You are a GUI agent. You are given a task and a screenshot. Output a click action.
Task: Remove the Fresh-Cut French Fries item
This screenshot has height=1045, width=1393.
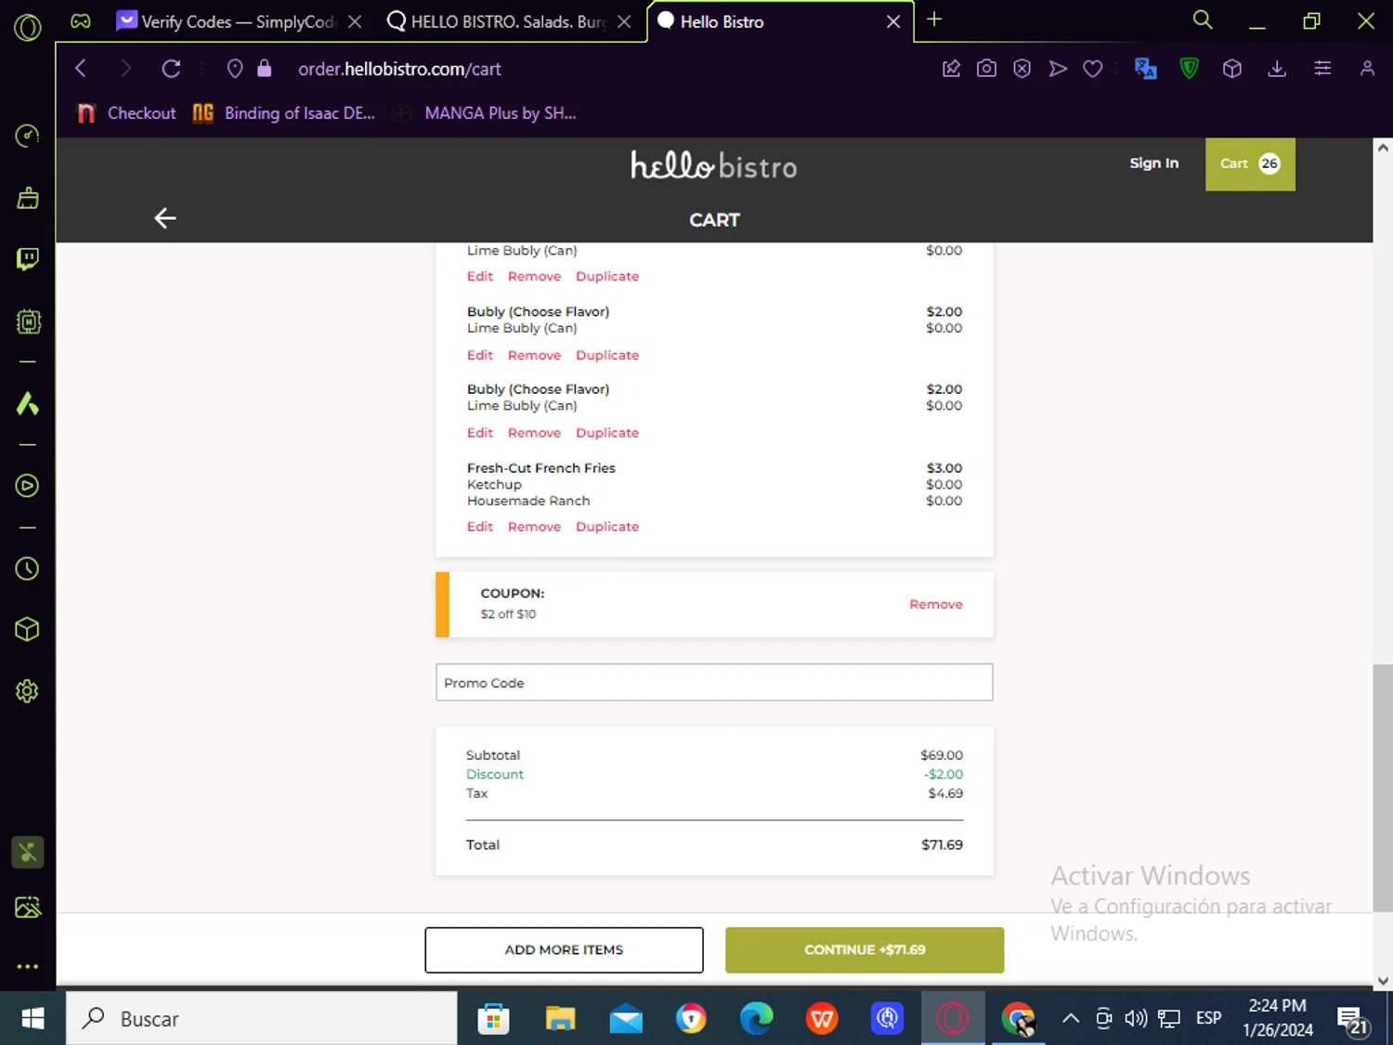click(534, 527)
